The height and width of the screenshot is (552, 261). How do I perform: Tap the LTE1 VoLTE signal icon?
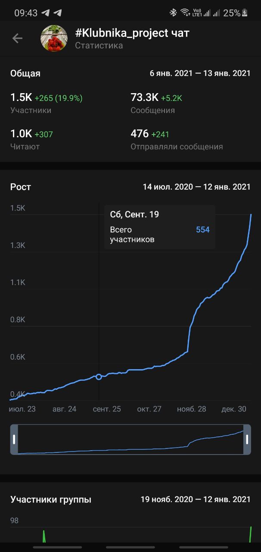pyautogui.click(x=197, y=13)
